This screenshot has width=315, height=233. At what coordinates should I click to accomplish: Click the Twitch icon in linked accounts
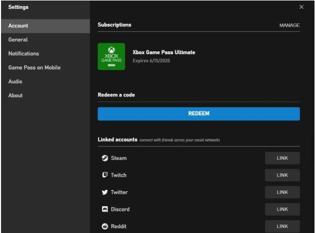click(104, 175)
